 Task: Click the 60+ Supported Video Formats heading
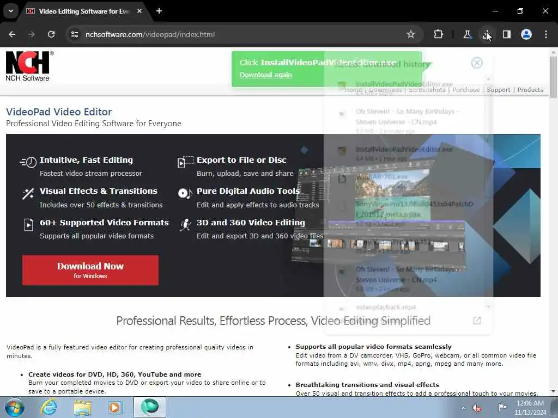(x=104, y=223)
